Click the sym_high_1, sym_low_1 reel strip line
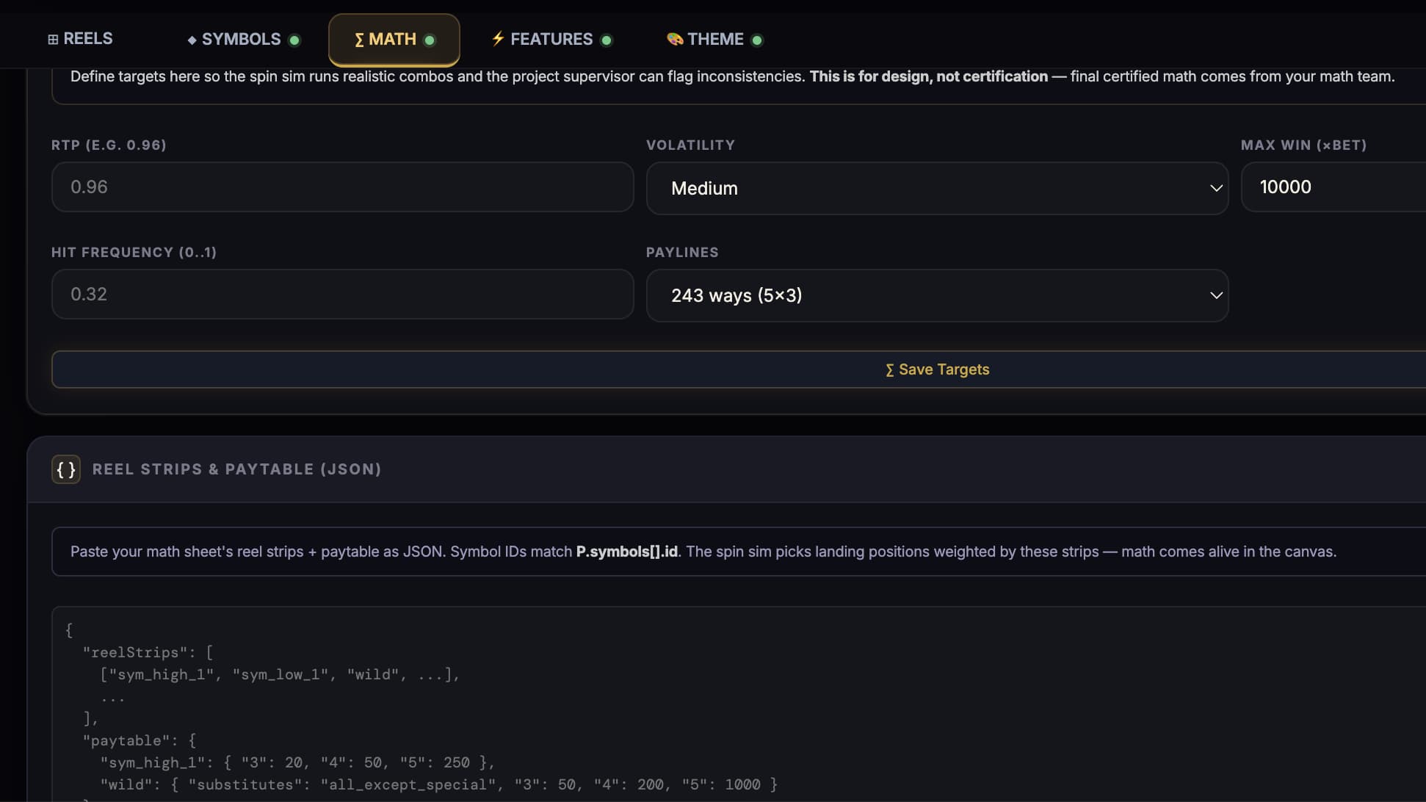 [x=280, y=674]
